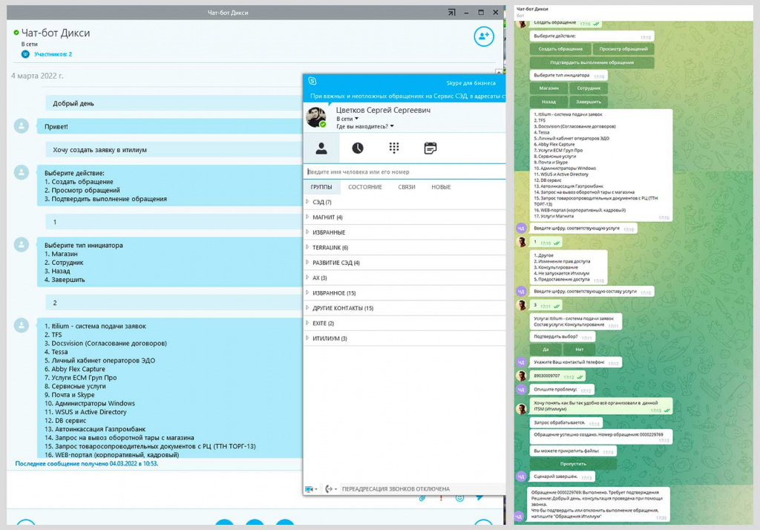
Task: Open the call forwarding options dropdown
Action: [x=330, y=489]
